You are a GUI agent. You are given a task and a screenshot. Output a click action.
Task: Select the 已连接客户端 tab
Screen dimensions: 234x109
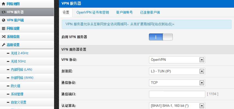click(x=150, y=12)
